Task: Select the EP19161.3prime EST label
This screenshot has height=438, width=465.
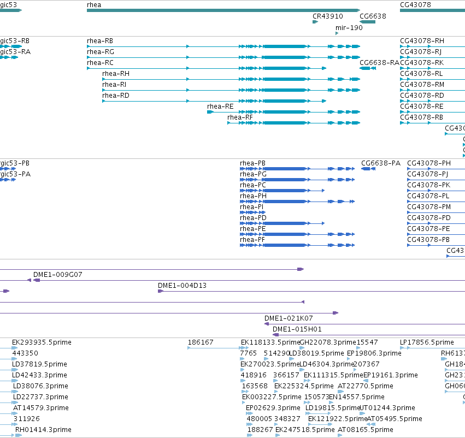Action: pyautogui.click(x=391, y=376)
